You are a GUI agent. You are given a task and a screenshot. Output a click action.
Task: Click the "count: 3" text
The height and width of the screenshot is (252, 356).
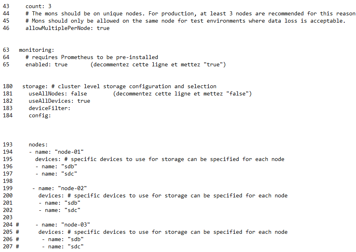click(38, 6)
